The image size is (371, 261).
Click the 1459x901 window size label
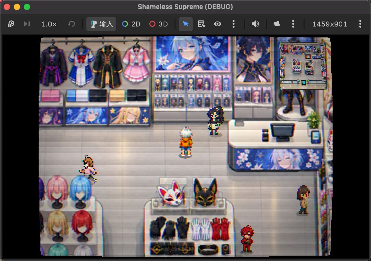329,24
